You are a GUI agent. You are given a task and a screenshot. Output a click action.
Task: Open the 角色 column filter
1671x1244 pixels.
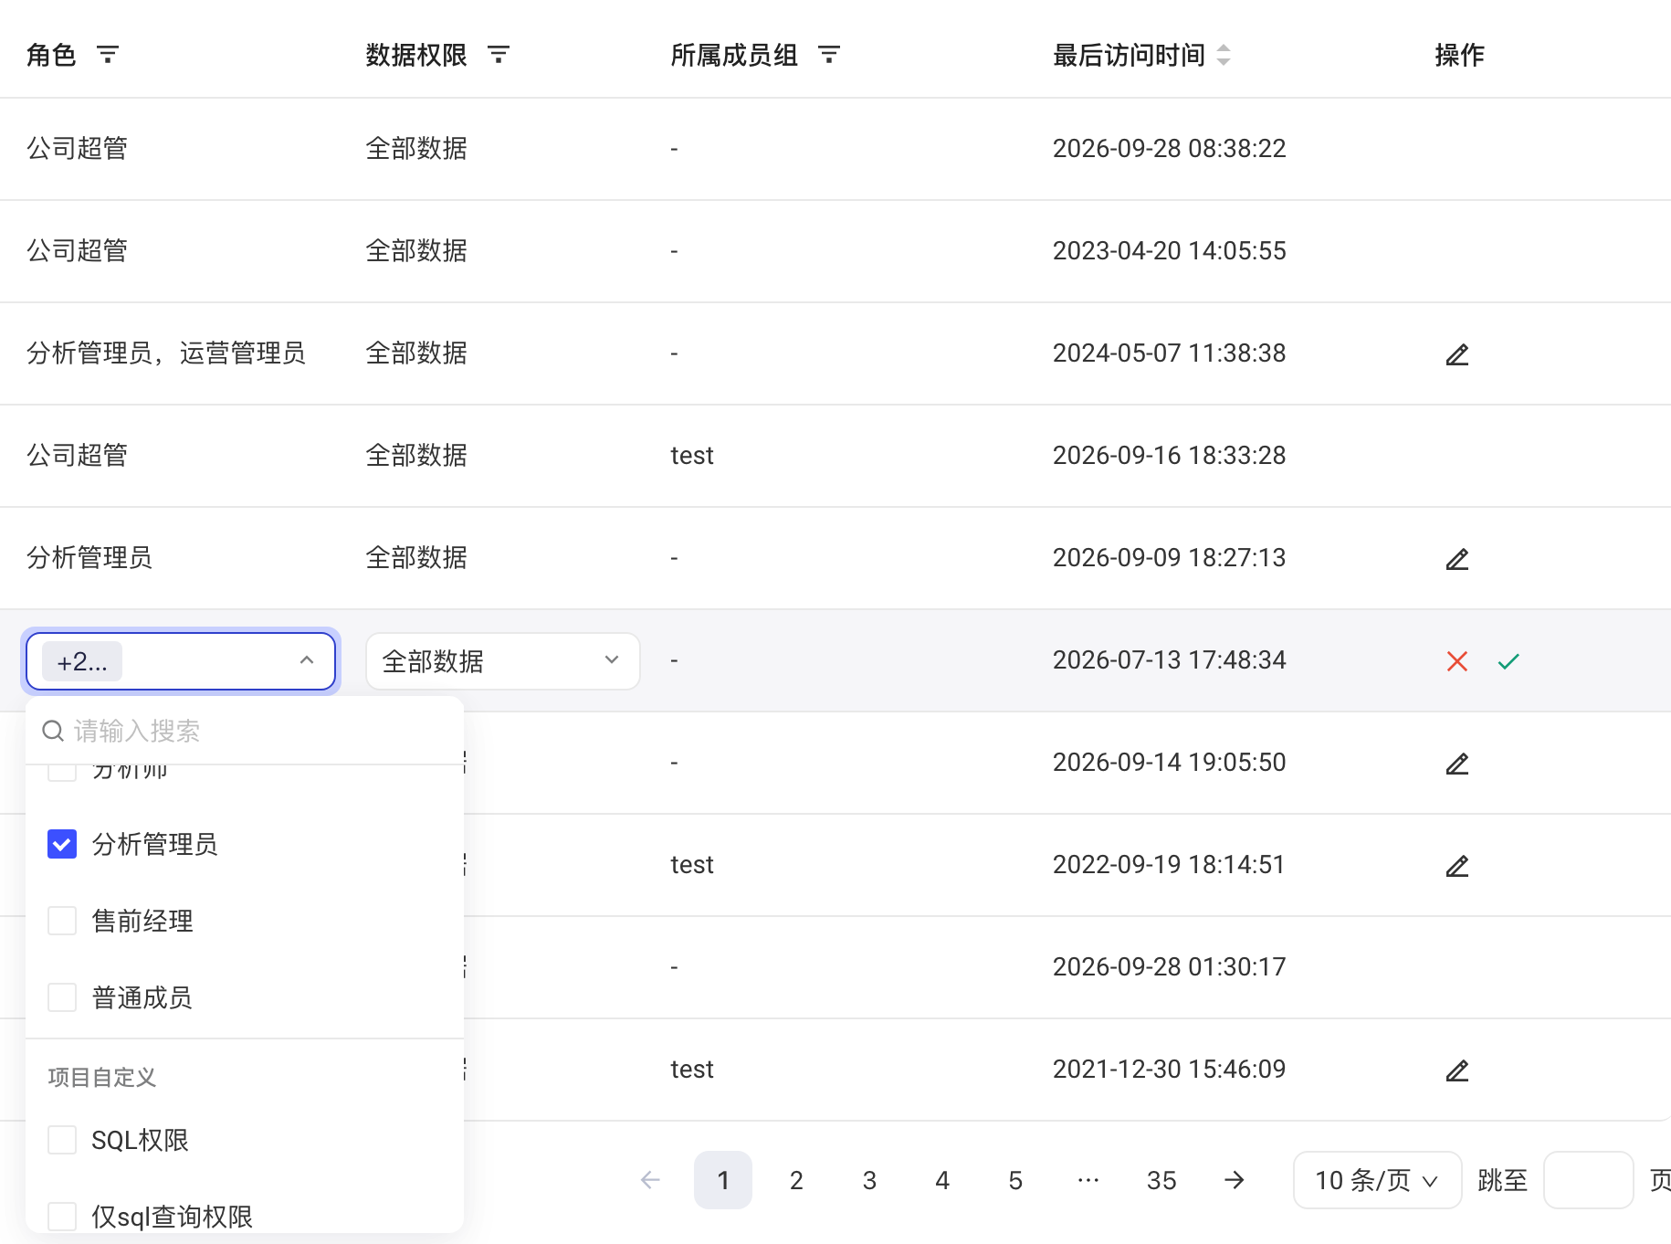coord(108,55)
